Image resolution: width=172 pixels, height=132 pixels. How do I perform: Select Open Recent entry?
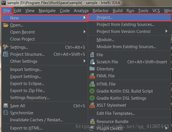pyautogui.click(x=45, y=32)
